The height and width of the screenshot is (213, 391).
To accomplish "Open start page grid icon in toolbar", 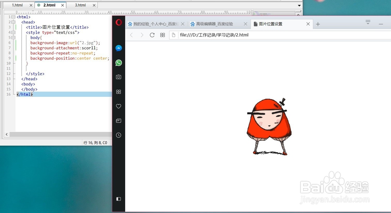I will pos(163,35).
